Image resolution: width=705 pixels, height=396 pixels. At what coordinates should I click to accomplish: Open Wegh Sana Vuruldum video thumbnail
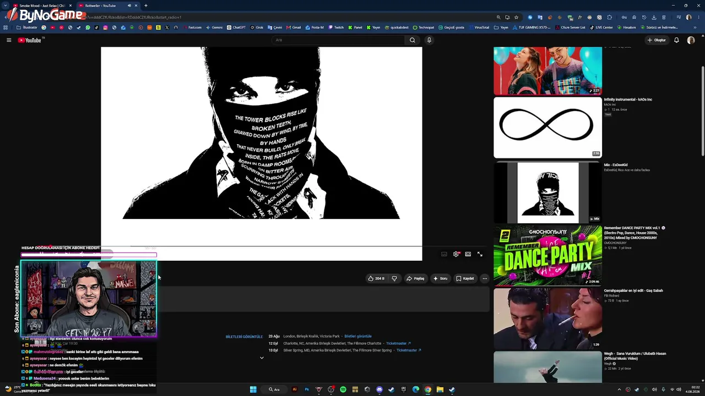[547, 367]
